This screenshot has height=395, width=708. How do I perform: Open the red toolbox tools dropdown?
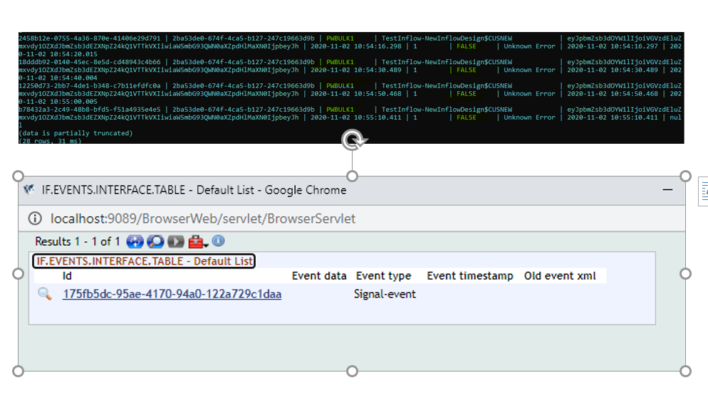(x=198, y=241)
